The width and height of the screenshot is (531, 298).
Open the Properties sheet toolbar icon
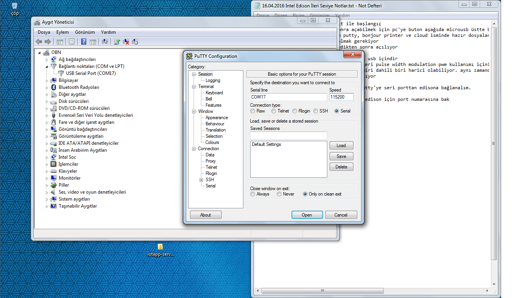click(72, 42)
